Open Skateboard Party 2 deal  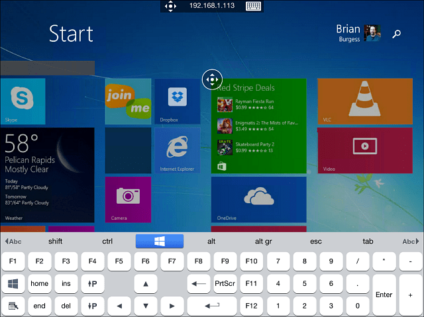click(246, 148)
